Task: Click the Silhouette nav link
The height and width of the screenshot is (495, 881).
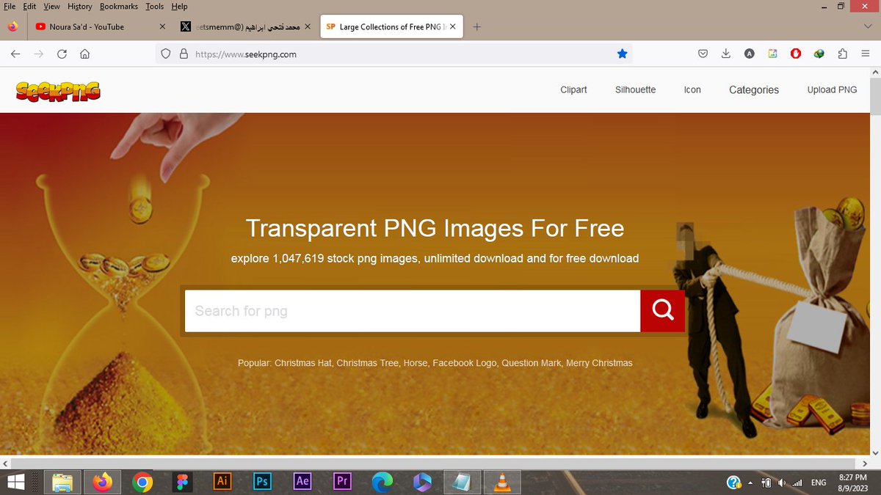Action: 636,89
